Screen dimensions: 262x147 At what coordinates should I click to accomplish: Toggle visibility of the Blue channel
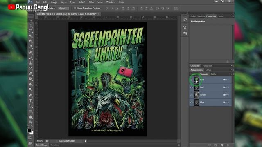pos(192,102)
